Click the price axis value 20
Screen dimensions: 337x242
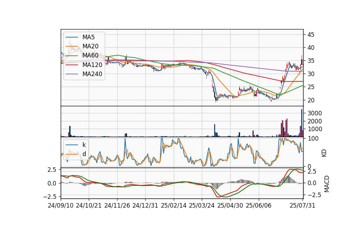[311, 100]
